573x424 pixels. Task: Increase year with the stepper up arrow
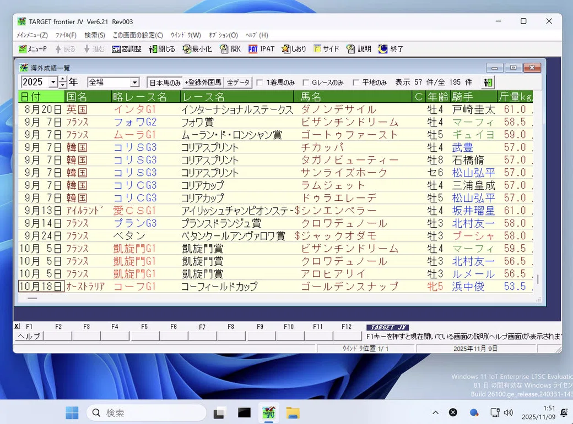coord(63,79)
